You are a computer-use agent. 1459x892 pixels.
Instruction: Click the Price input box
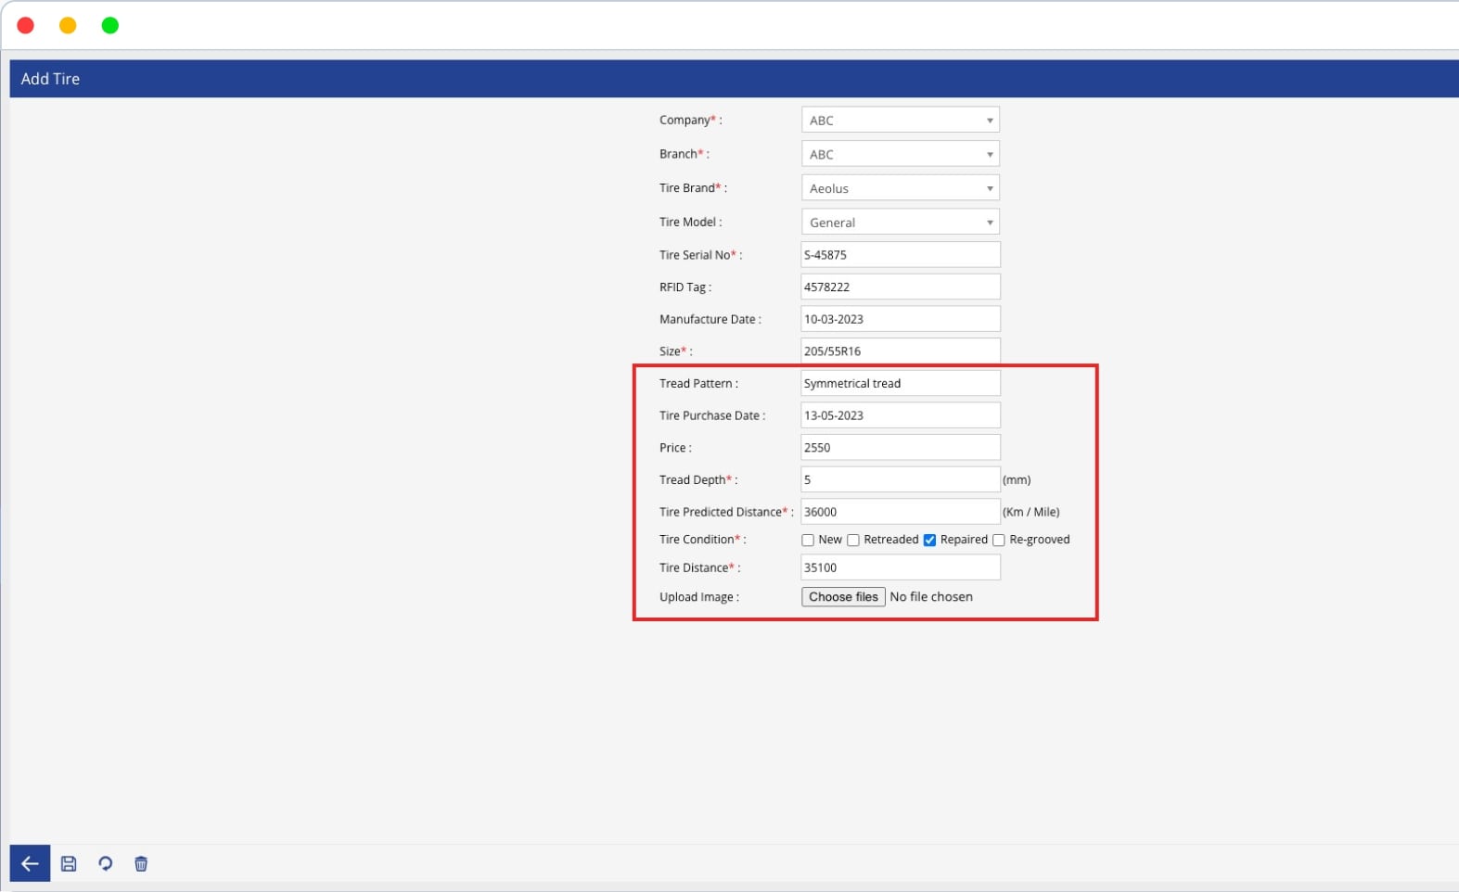(900, 447)
